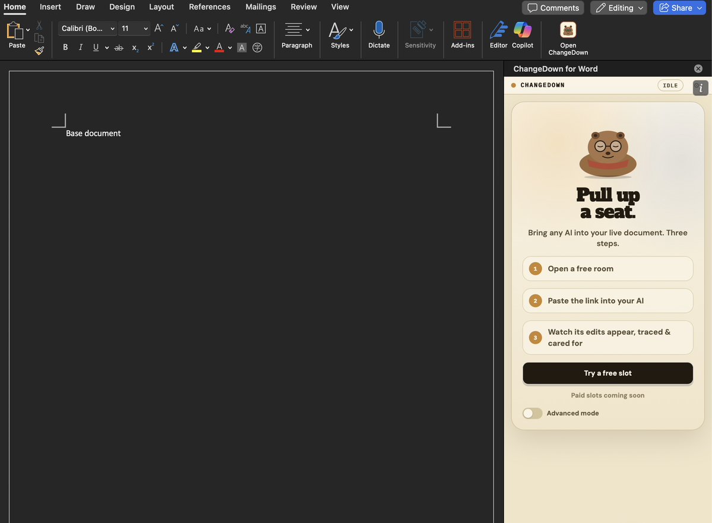Expand the Styles dropdown arrow
This screenshot has height=523, width=712.
(351, 30)
